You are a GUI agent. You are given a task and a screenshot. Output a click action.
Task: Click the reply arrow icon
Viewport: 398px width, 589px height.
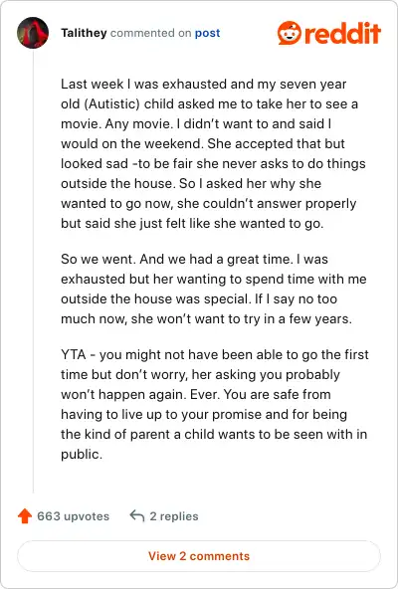click(137, 516)
